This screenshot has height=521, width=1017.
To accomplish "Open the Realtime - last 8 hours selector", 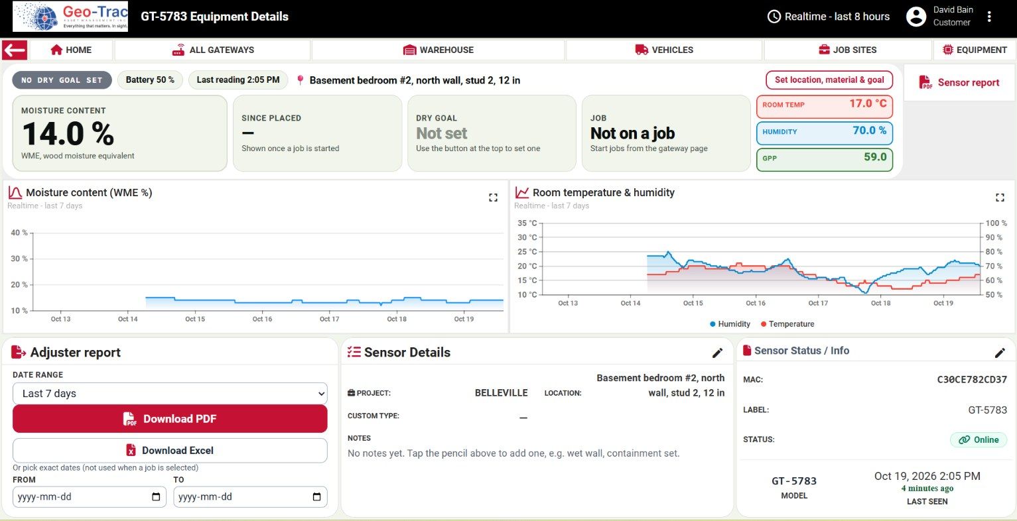I will [x=829, y=17].
